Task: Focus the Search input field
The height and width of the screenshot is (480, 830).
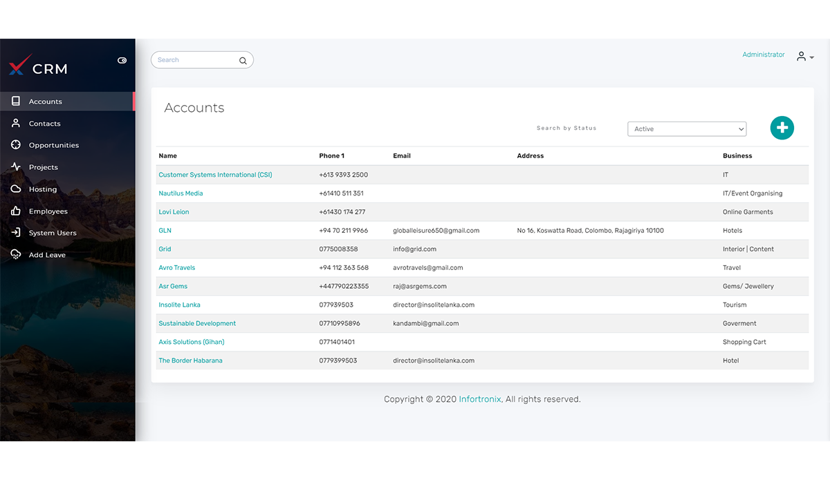Action: click(x=196, y=60)
